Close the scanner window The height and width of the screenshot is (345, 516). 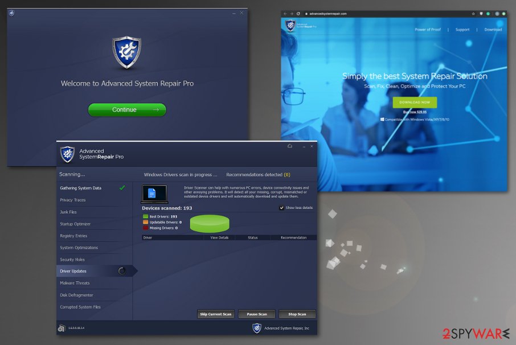click(x=312, y=146)
